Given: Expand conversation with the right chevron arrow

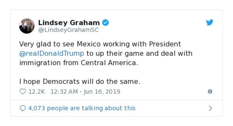Looking at the screenshot, I should [x=210, y=108].
